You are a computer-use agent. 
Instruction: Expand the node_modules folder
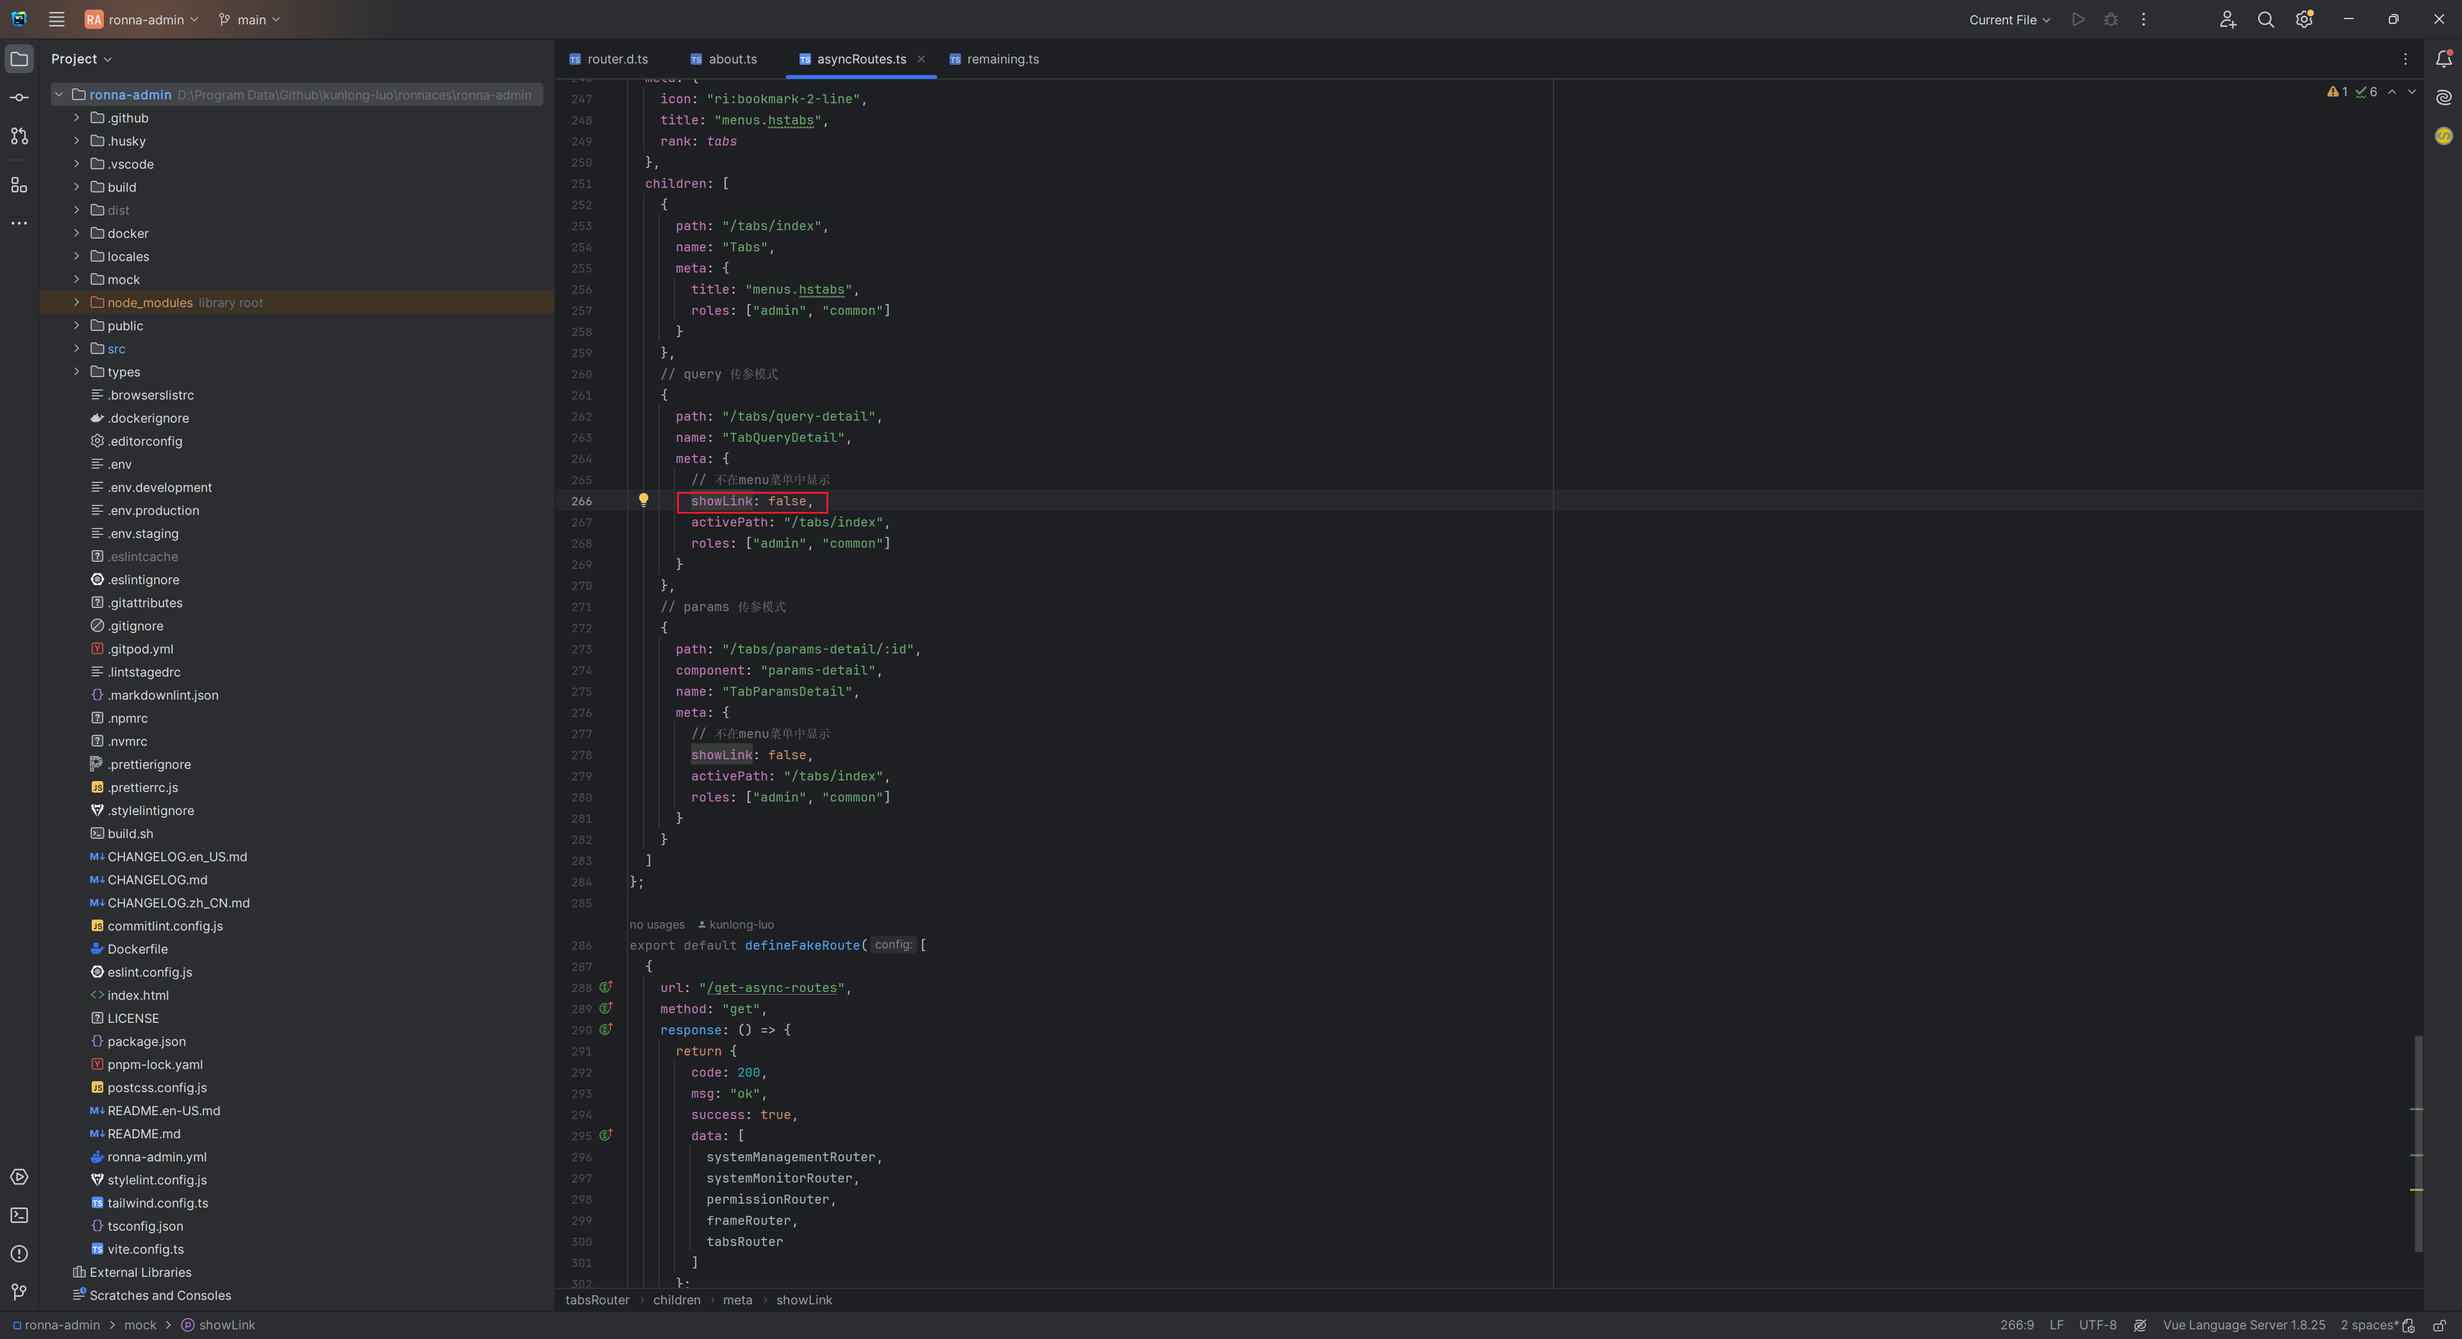76,302
